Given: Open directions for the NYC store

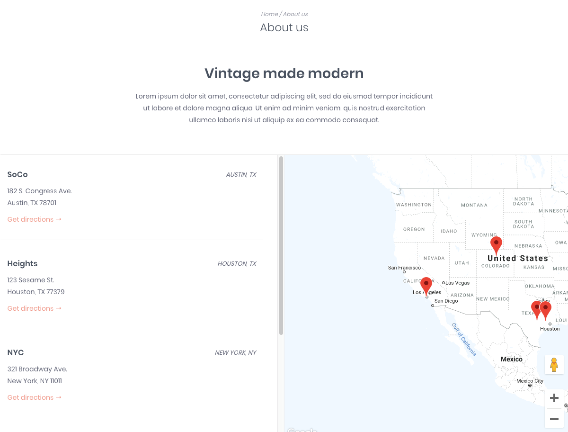Looking at the screenshot, I should coord(34,397).
